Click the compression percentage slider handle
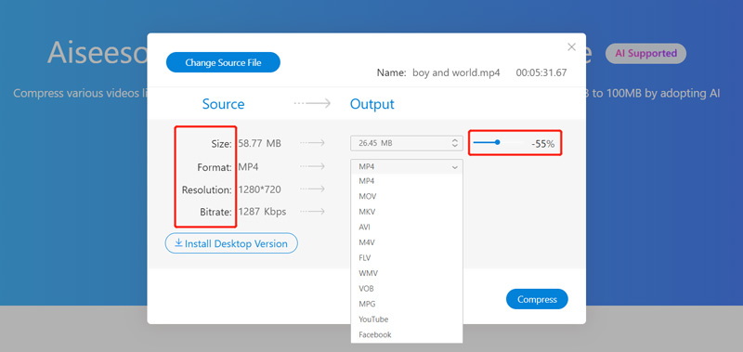 [497, 142]
